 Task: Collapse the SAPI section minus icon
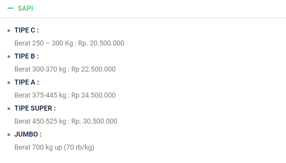tap(10, 8)
